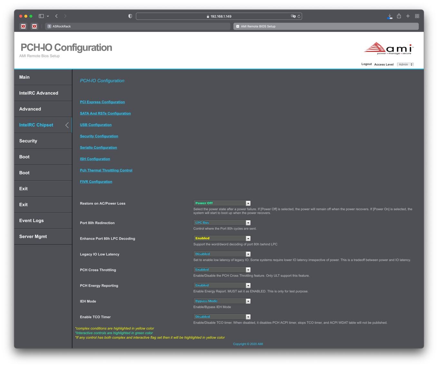The image size is (438, 367).
Task: Open Security Configuration link
Action: pyautogui.click(x=99, y=136)
